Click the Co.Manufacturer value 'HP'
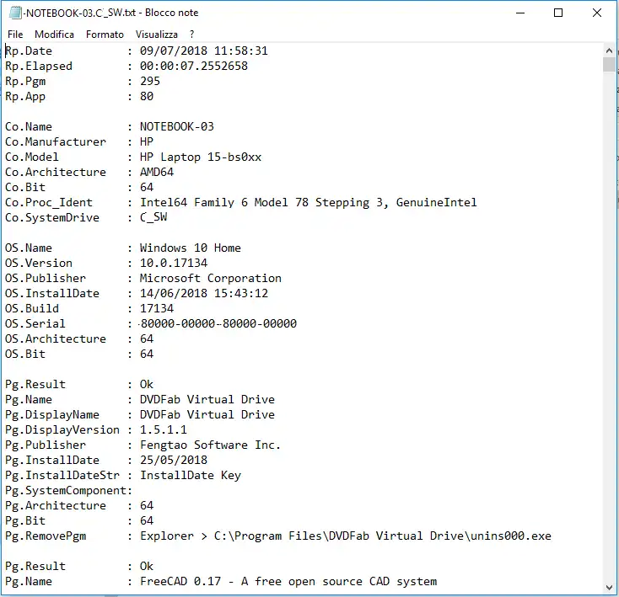The width and height of the screenshot is (619, 597). [x=147, y=141]
